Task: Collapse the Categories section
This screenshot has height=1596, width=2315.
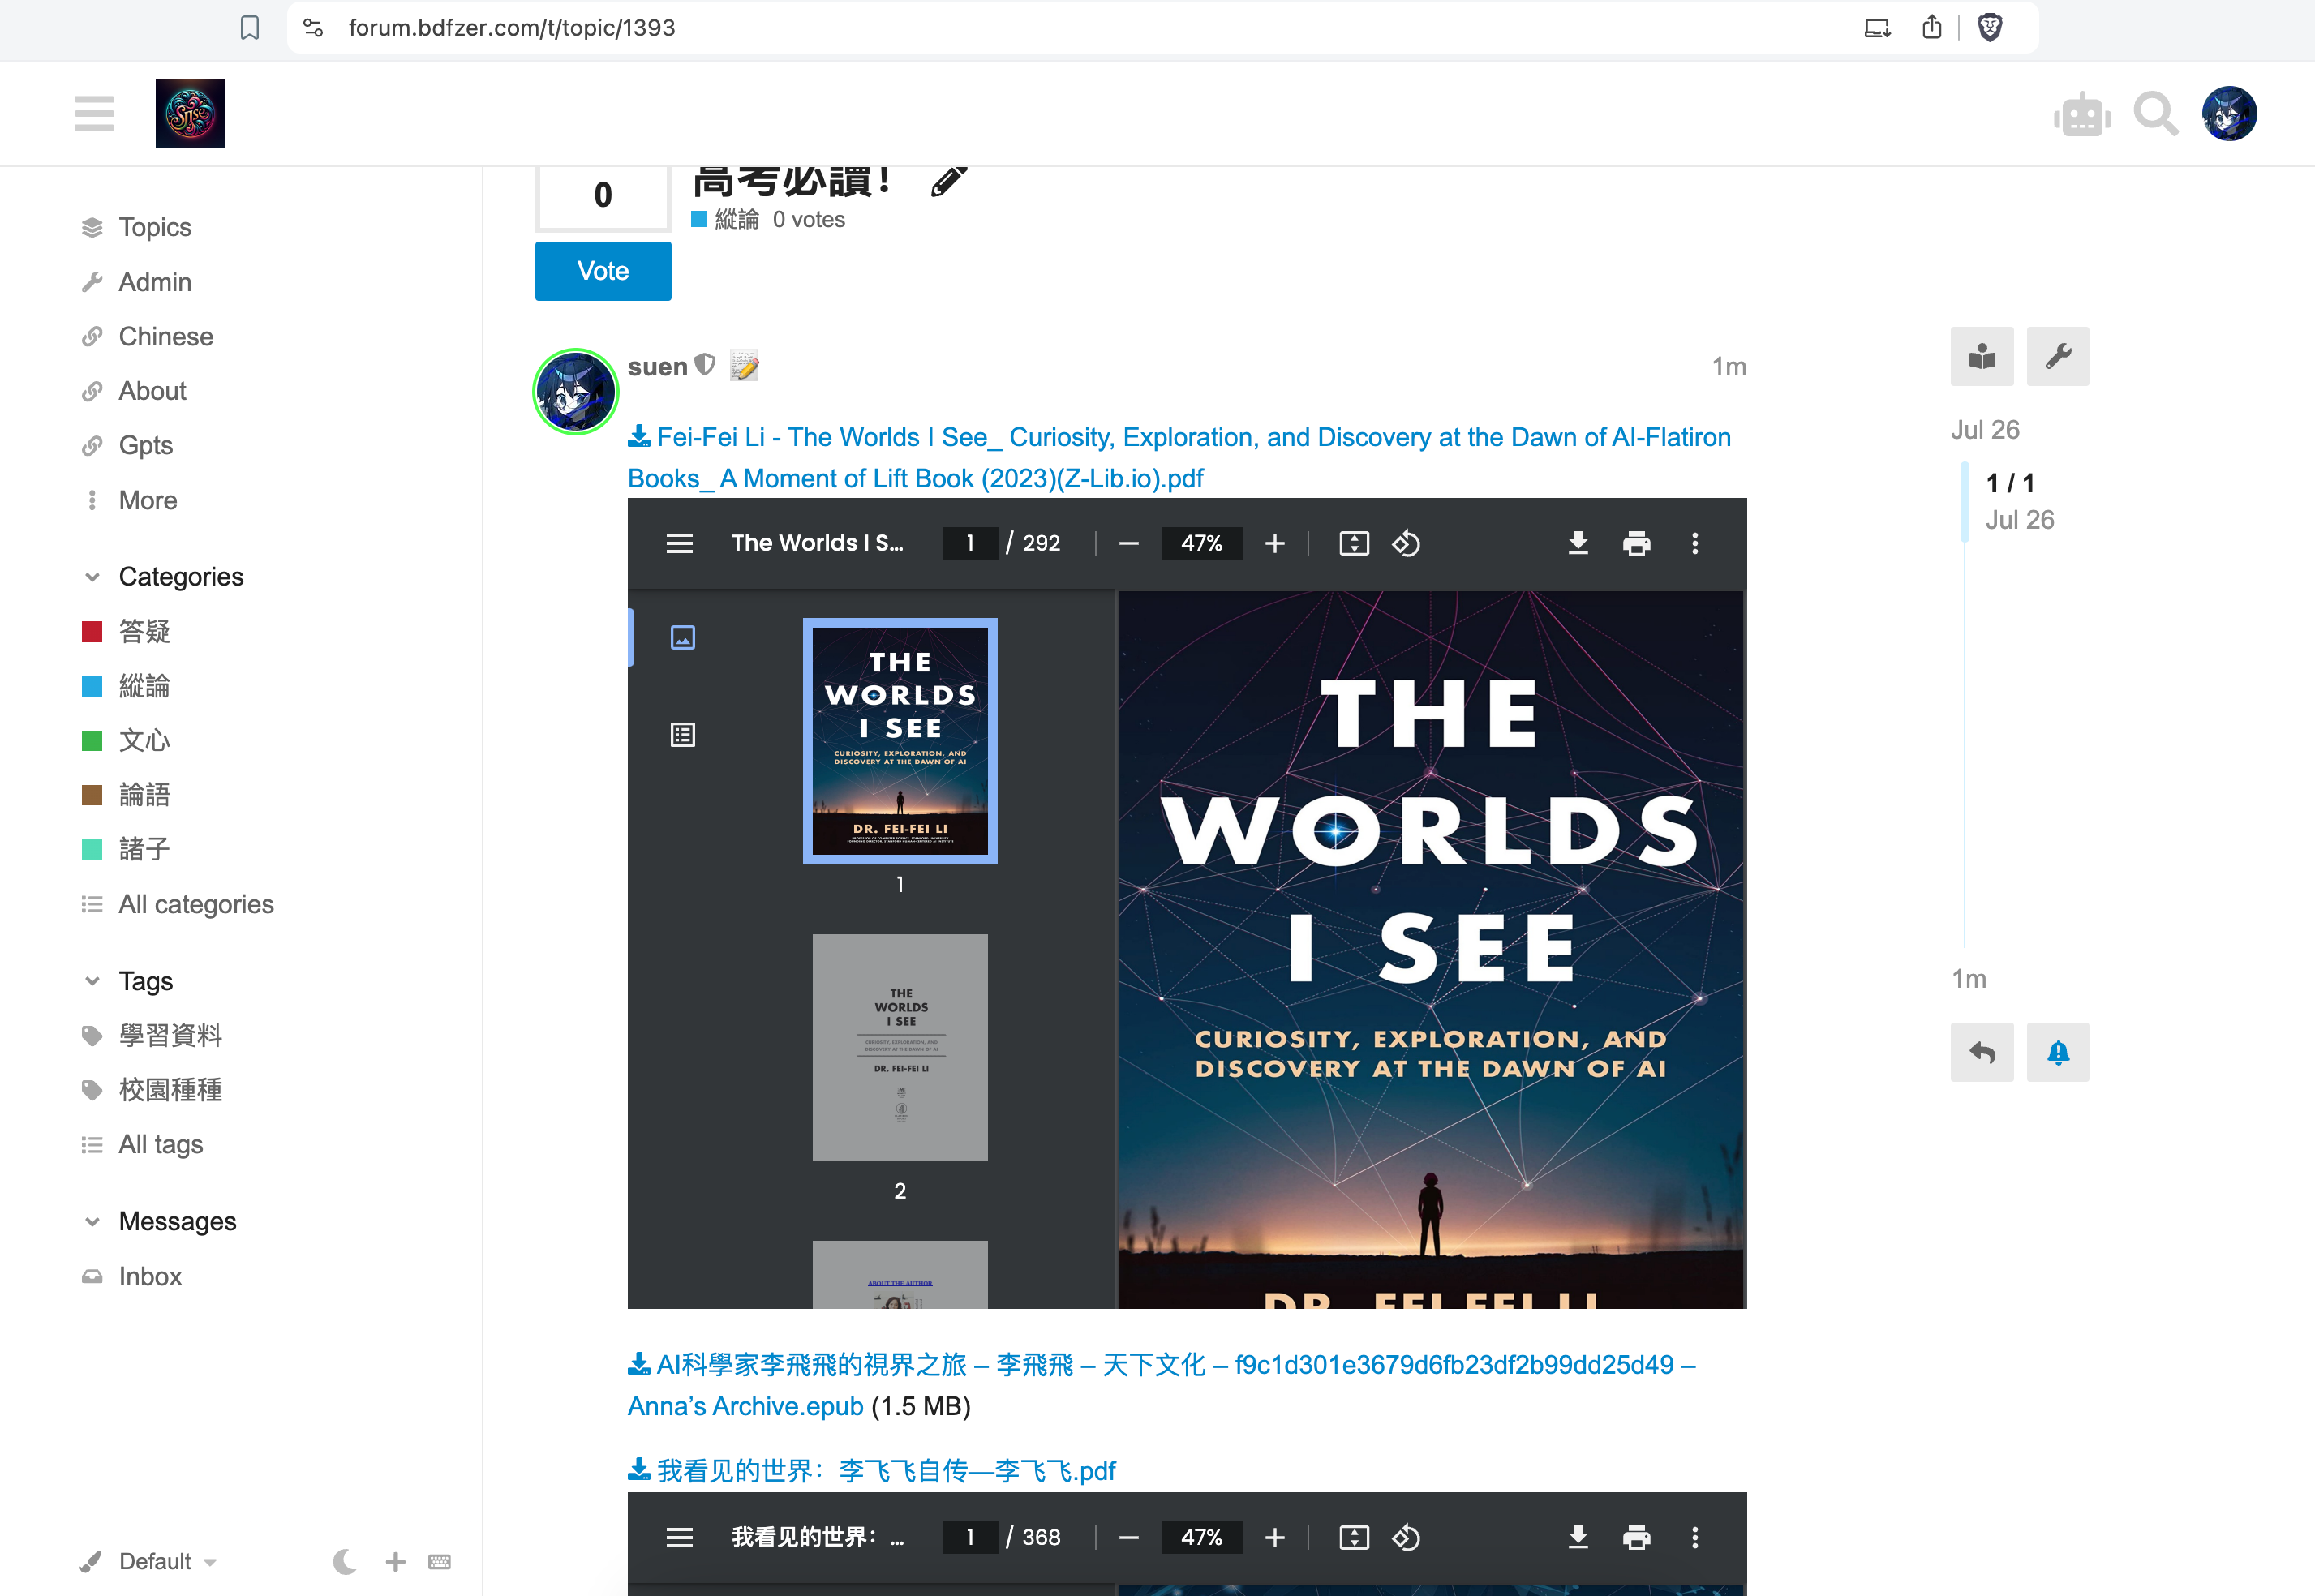Action: tap(93, 577)
